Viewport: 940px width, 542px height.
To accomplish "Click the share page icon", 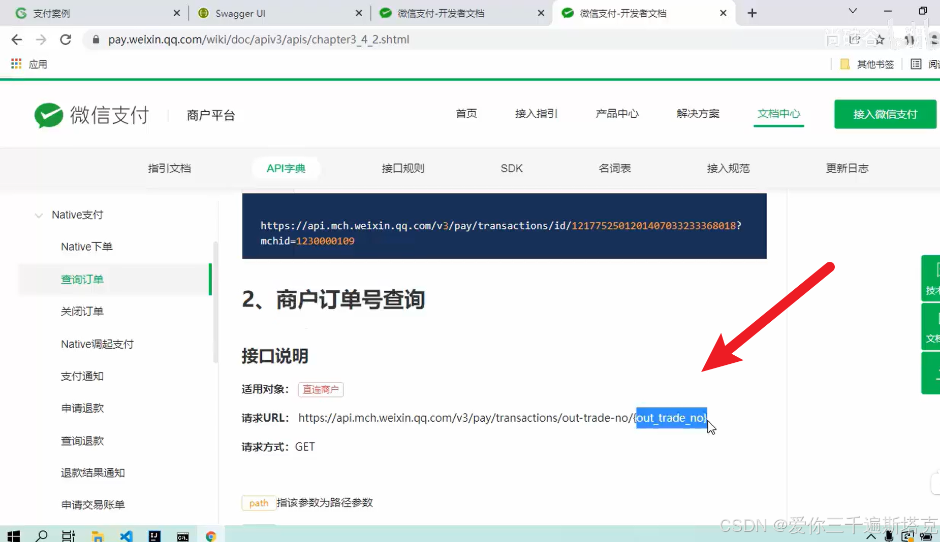I will click(x=855, y=40).
